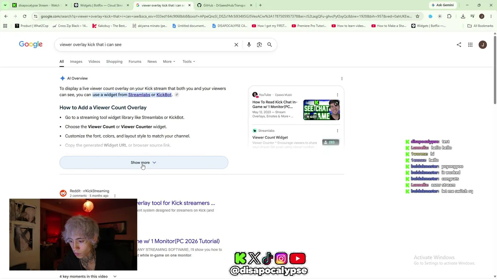Screen dimensions: 497x279
Task: Expand AI Overview with Show more
Action: [x=144, y=163]
